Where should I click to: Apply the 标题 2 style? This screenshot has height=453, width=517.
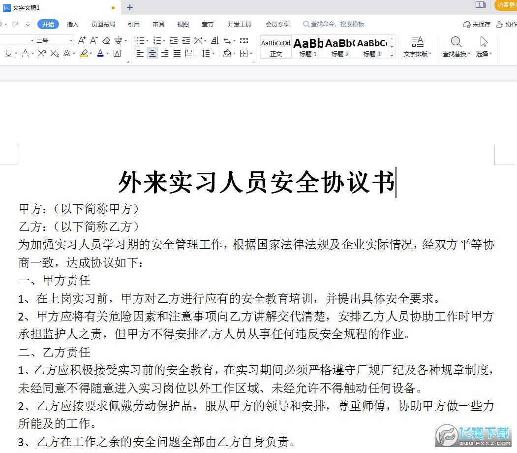coord(340,47)
